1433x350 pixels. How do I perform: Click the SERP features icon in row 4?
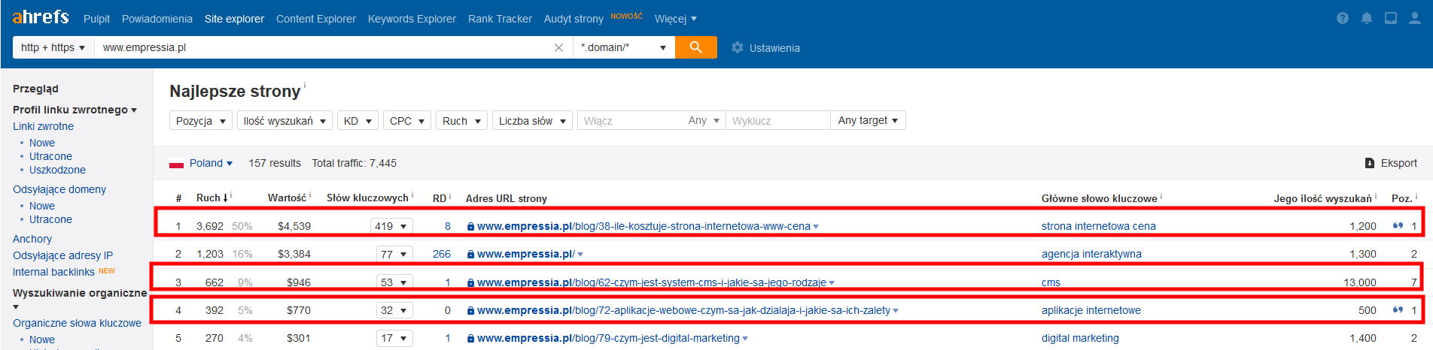point(1398,309)
